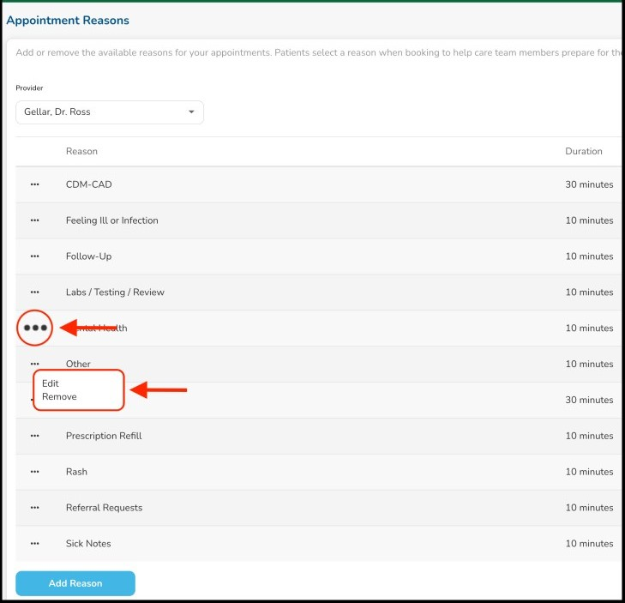
Task: Choose Remove in the popup menu
Action: [x=59, y=397]
